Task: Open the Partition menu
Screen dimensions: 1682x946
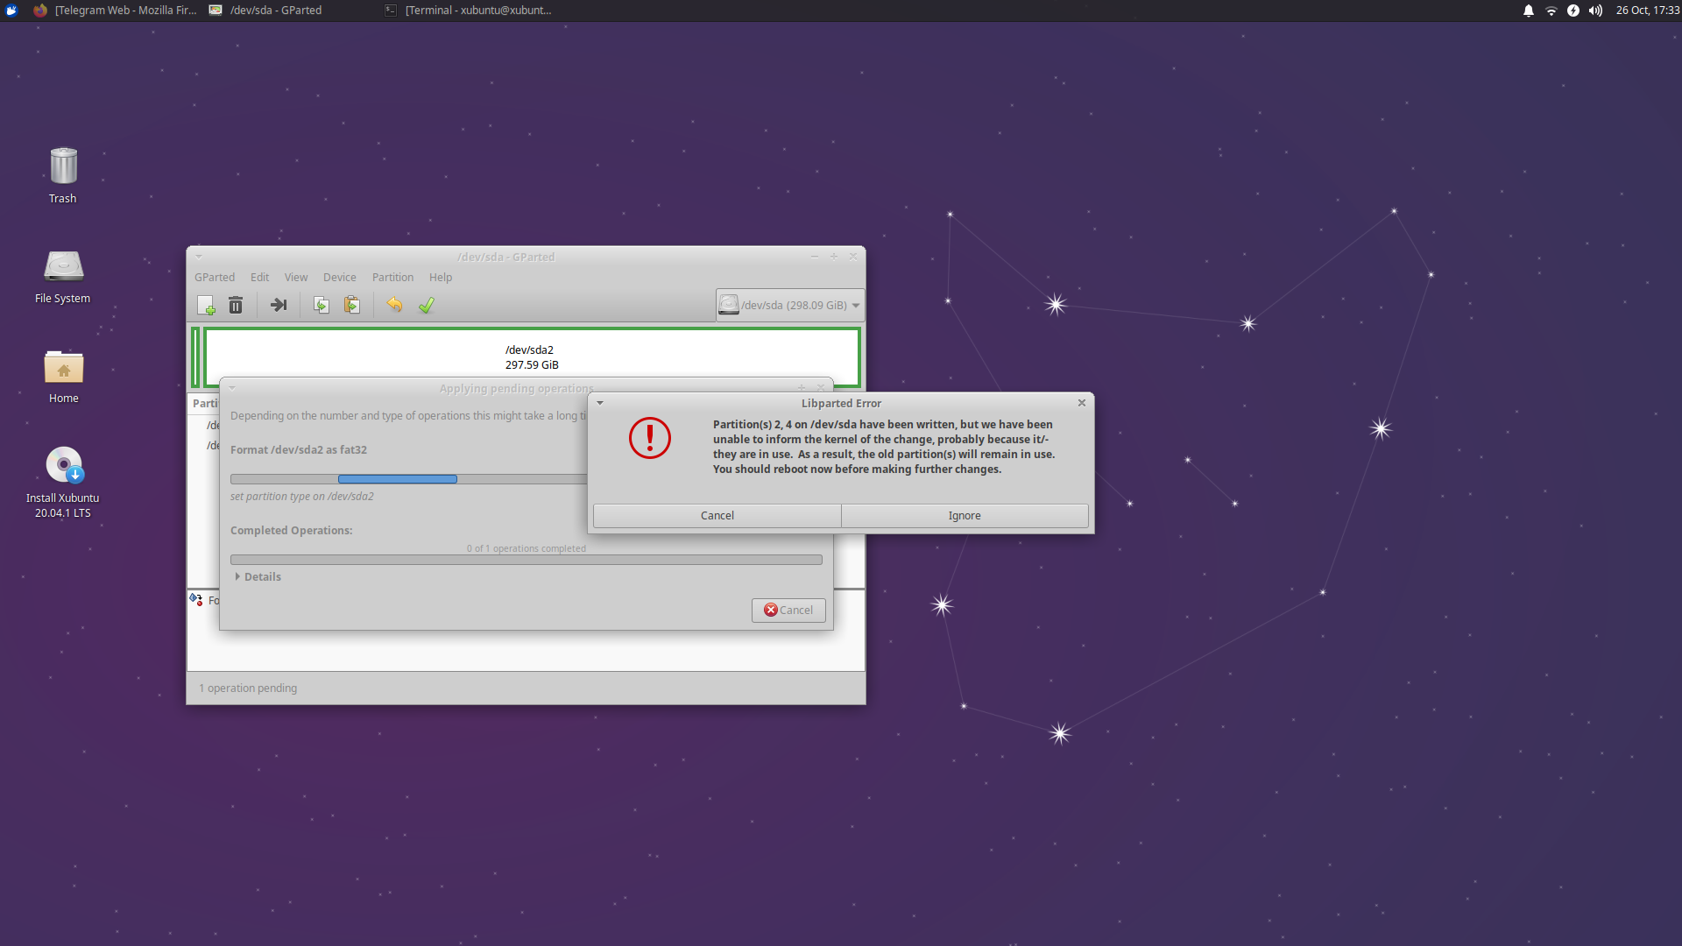Action: point(392,277)
